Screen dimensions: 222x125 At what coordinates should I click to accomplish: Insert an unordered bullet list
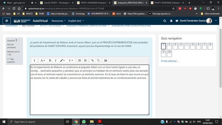80,61
